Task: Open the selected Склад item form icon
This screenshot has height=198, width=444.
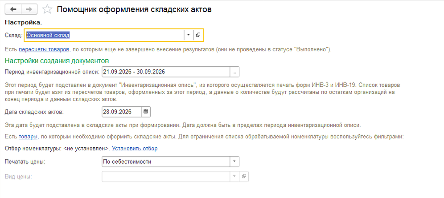Action: (198, 35)
